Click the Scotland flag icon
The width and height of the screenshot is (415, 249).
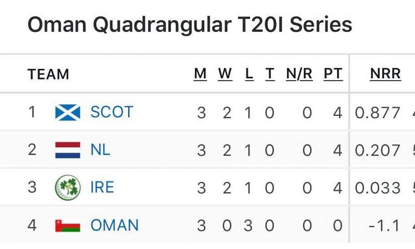(68, 112)
